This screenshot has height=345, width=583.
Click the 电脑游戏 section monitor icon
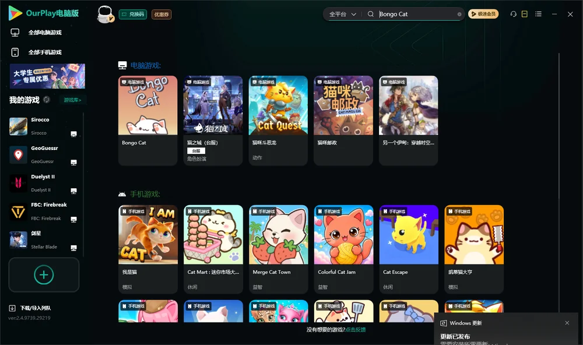(122, 65)
